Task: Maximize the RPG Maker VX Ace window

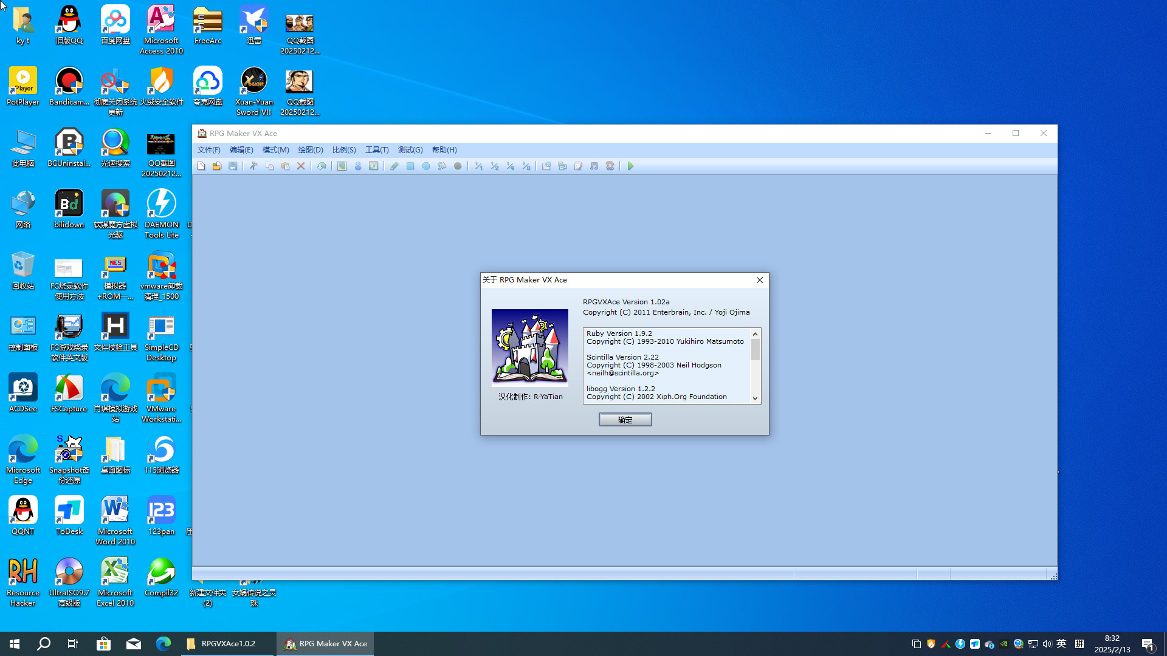Action: pos(1016,133)
